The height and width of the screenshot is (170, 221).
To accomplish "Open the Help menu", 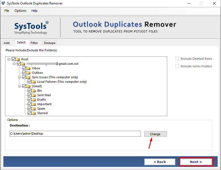I will (34, 11).
